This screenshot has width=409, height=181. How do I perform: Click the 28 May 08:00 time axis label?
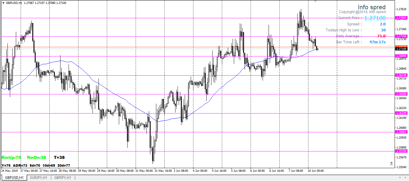67,171
